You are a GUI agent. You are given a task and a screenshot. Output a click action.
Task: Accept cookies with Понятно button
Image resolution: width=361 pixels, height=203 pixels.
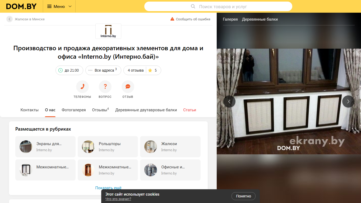click(x=243, y=196)
